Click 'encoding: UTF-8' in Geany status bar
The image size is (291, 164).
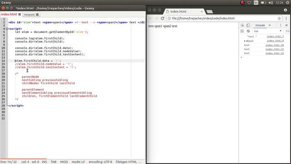[100, 162]
